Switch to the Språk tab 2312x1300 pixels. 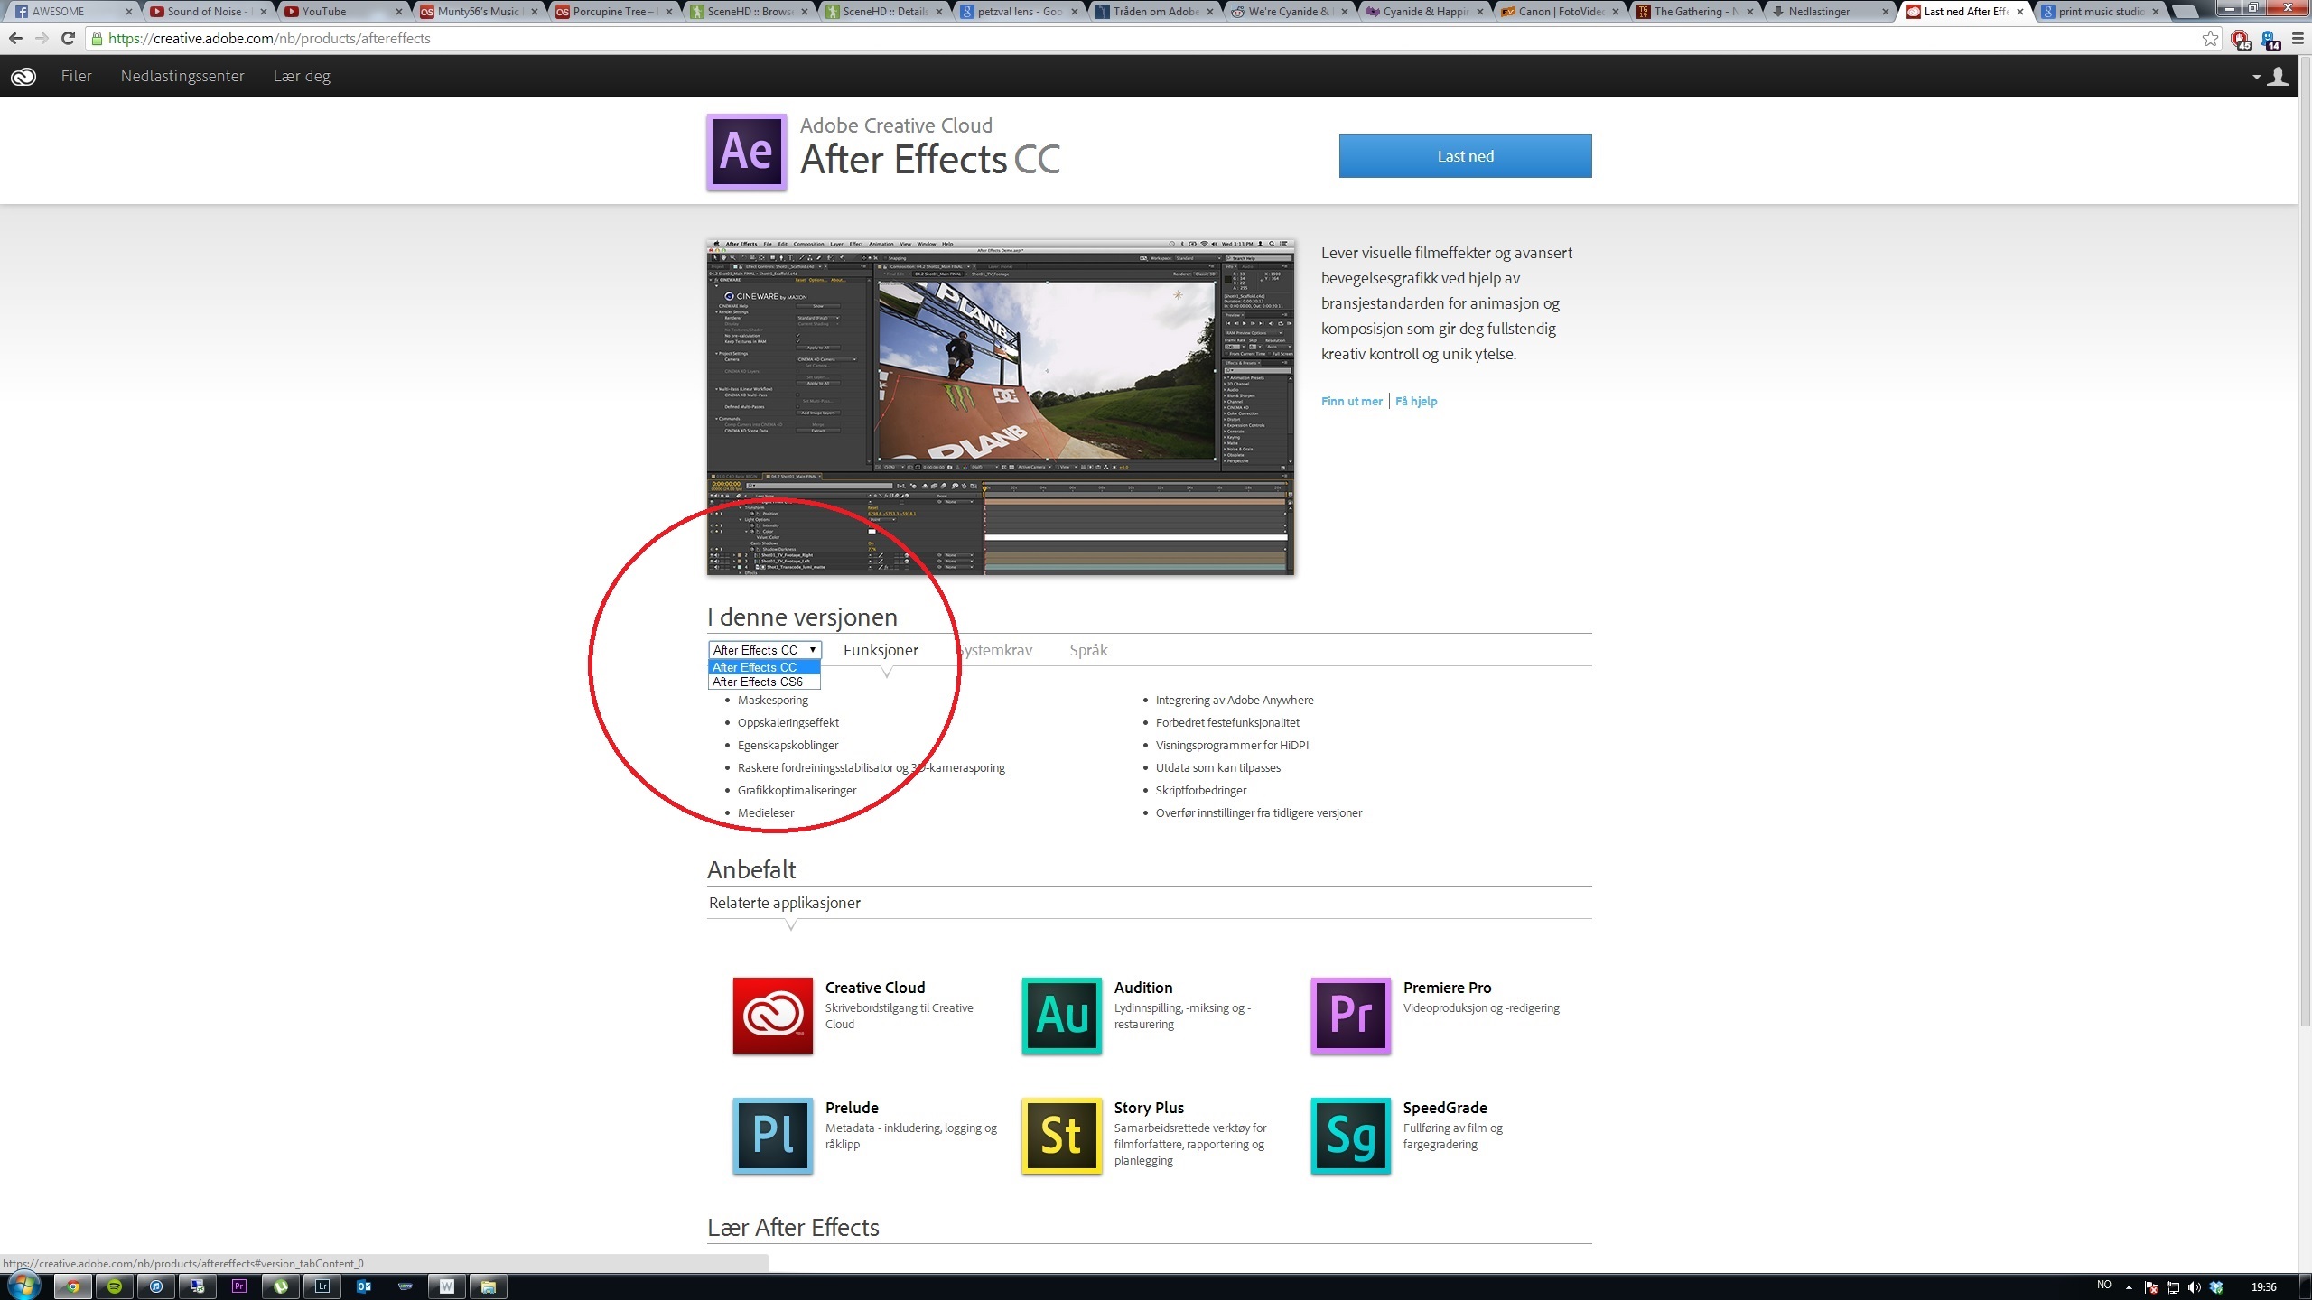point(1088,650)
